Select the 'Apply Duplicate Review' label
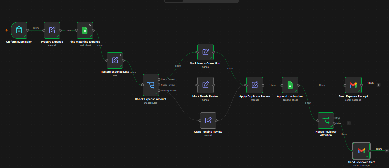389x168 pixels. coord(255,96)
